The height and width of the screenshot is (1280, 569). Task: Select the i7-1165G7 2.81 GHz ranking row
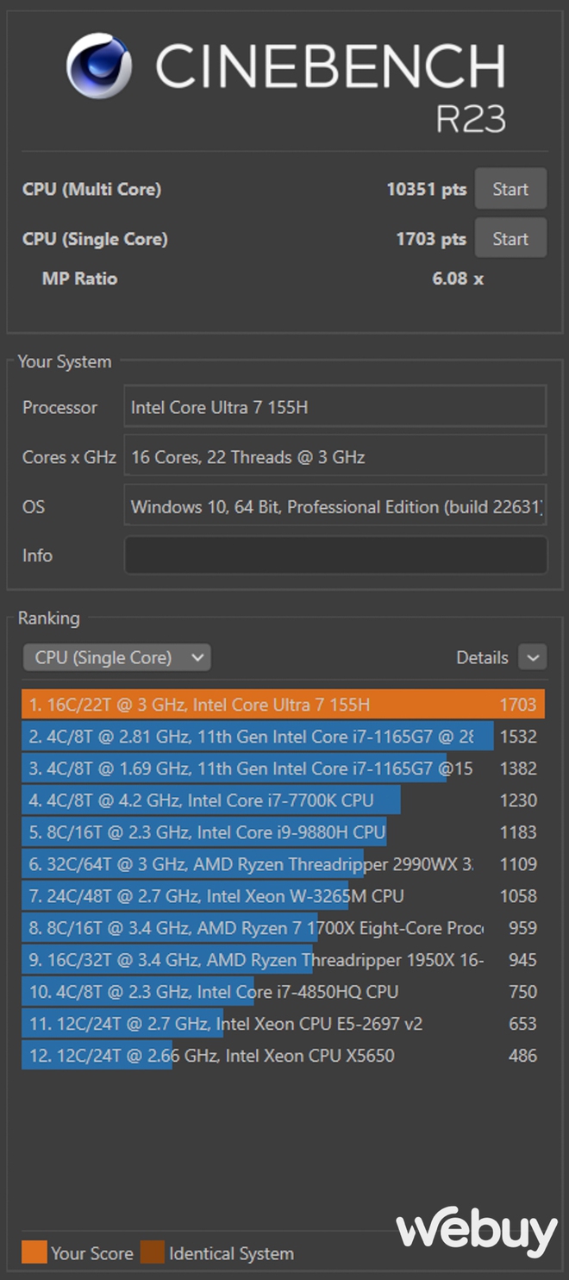click(x=283, y=737)
